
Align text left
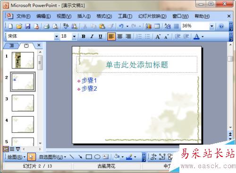point(111,36)
